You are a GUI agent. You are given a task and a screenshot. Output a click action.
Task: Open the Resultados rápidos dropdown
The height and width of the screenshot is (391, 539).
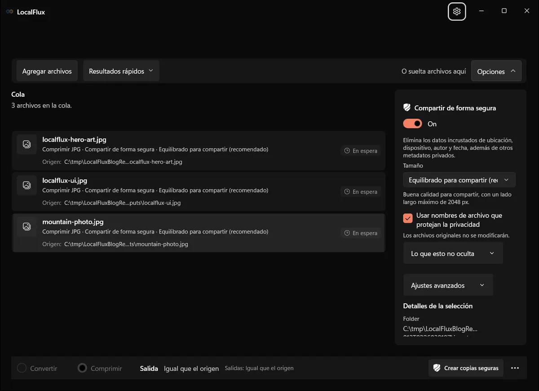[x=121, y=71]
